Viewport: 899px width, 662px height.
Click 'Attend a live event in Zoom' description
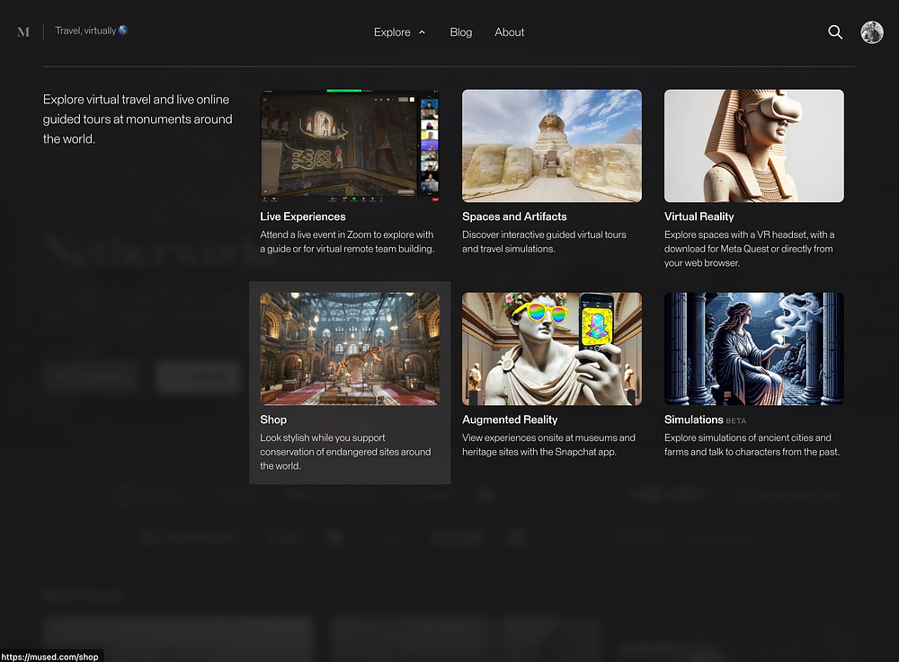click(347, 242)
